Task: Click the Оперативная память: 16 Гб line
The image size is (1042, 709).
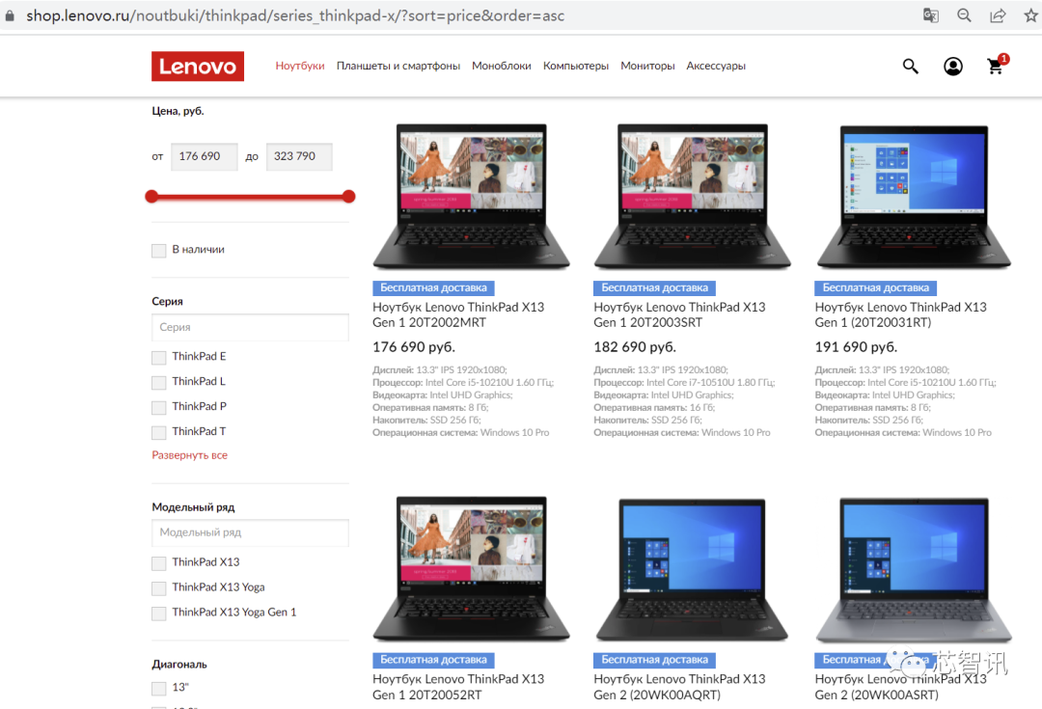Action: click(x=654, y=407)
